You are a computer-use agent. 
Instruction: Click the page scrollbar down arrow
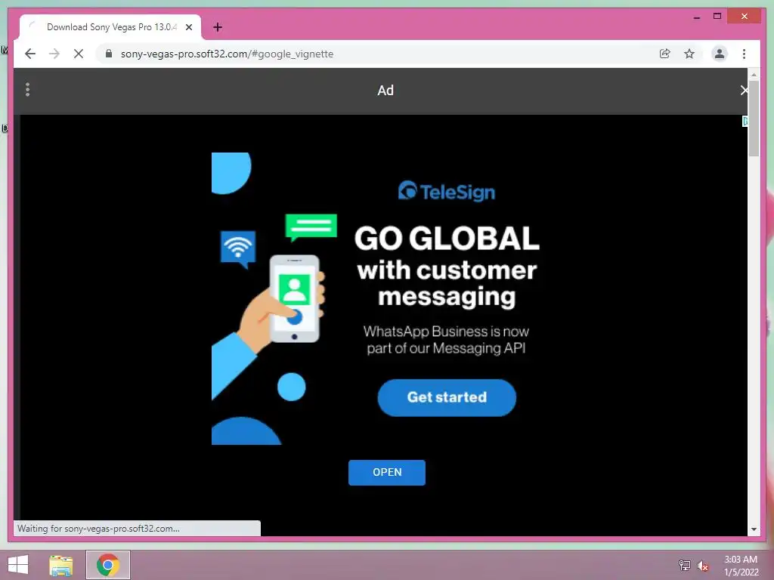pos(754,529)
